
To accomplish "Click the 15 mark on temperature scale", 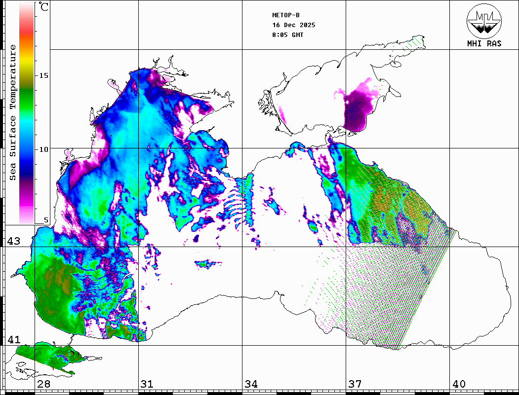I will pyautogui.click(x=44, y=75).
